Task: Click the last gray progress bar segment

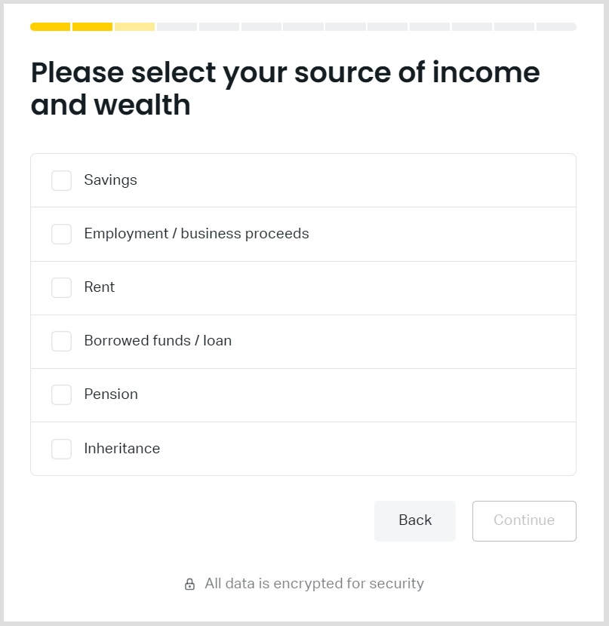Action: (x=556, y=27)
